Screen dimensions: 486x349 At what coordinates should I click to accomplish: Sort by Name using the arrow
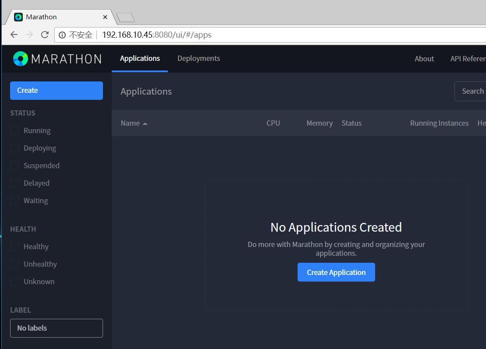click(x=145, y=123)
